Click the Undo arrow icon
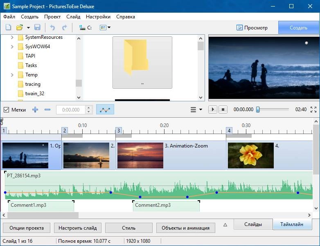Image resolution: width=320 pixels, height=246 pixels. pyautogui.click(x=52, y=27)
